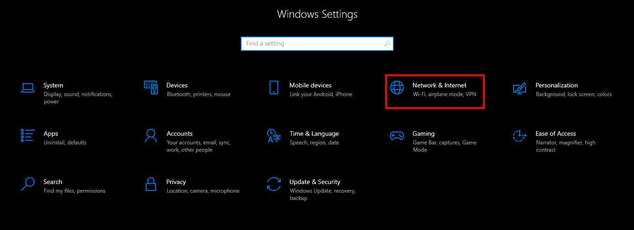Click 'Find my files, permissions' description

point(74,191)
